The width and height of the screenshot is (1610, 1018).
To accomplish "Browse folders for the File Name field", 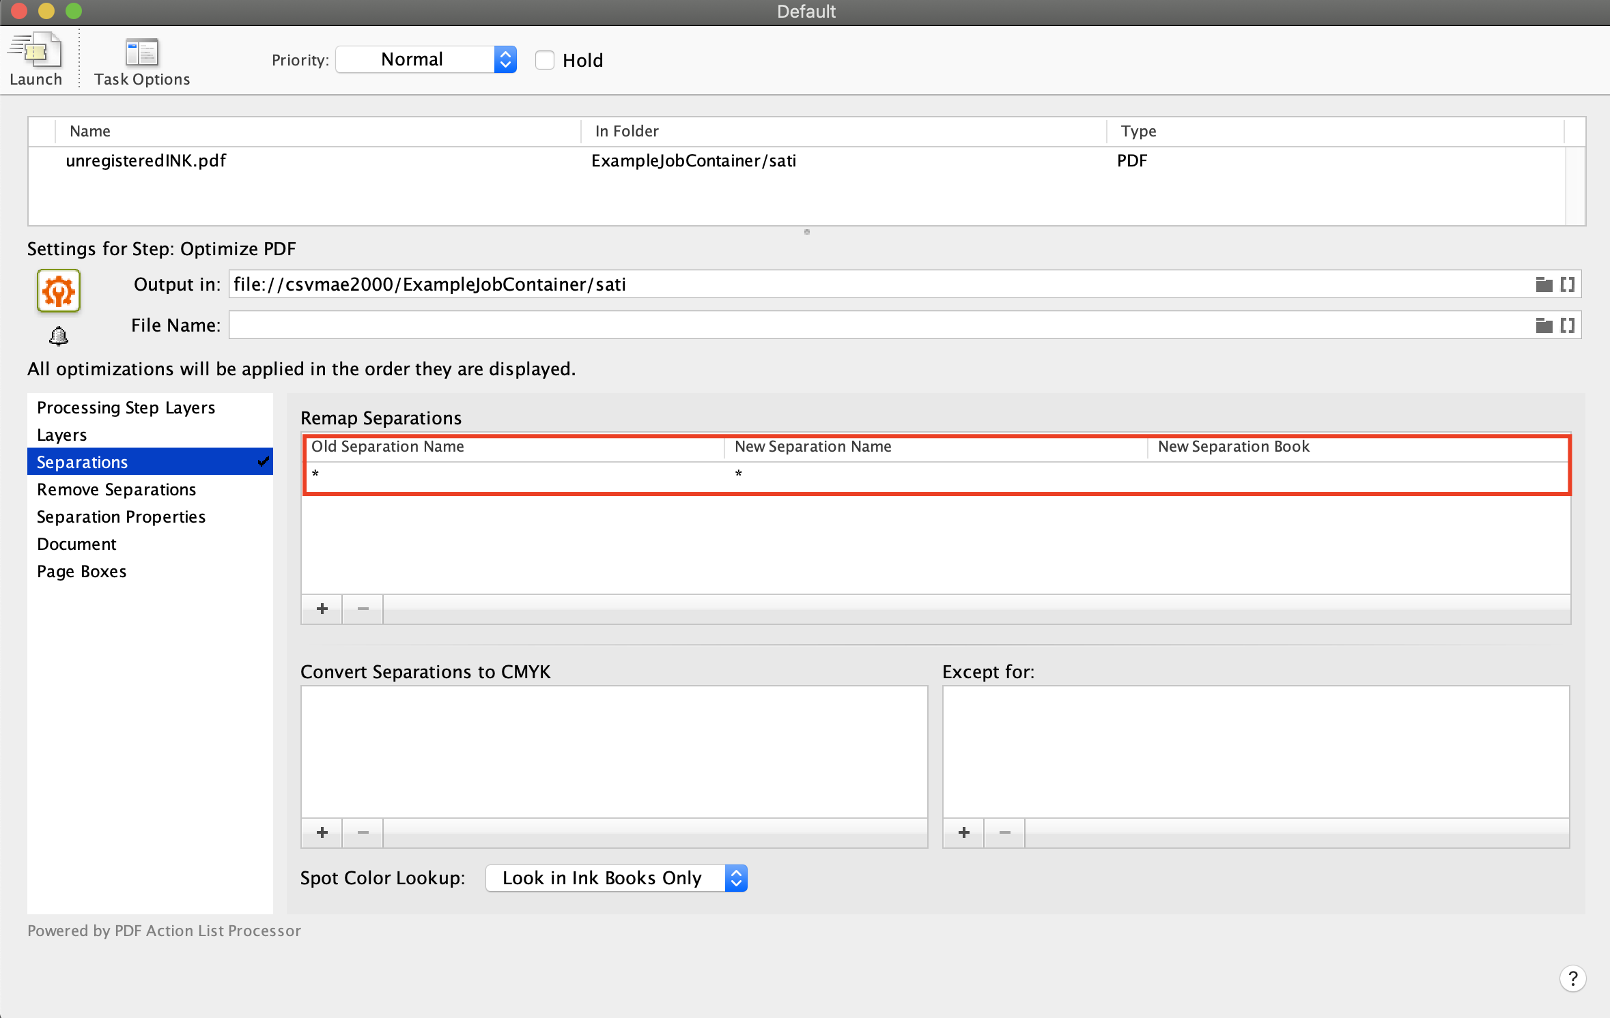I will pos(1543,325).
